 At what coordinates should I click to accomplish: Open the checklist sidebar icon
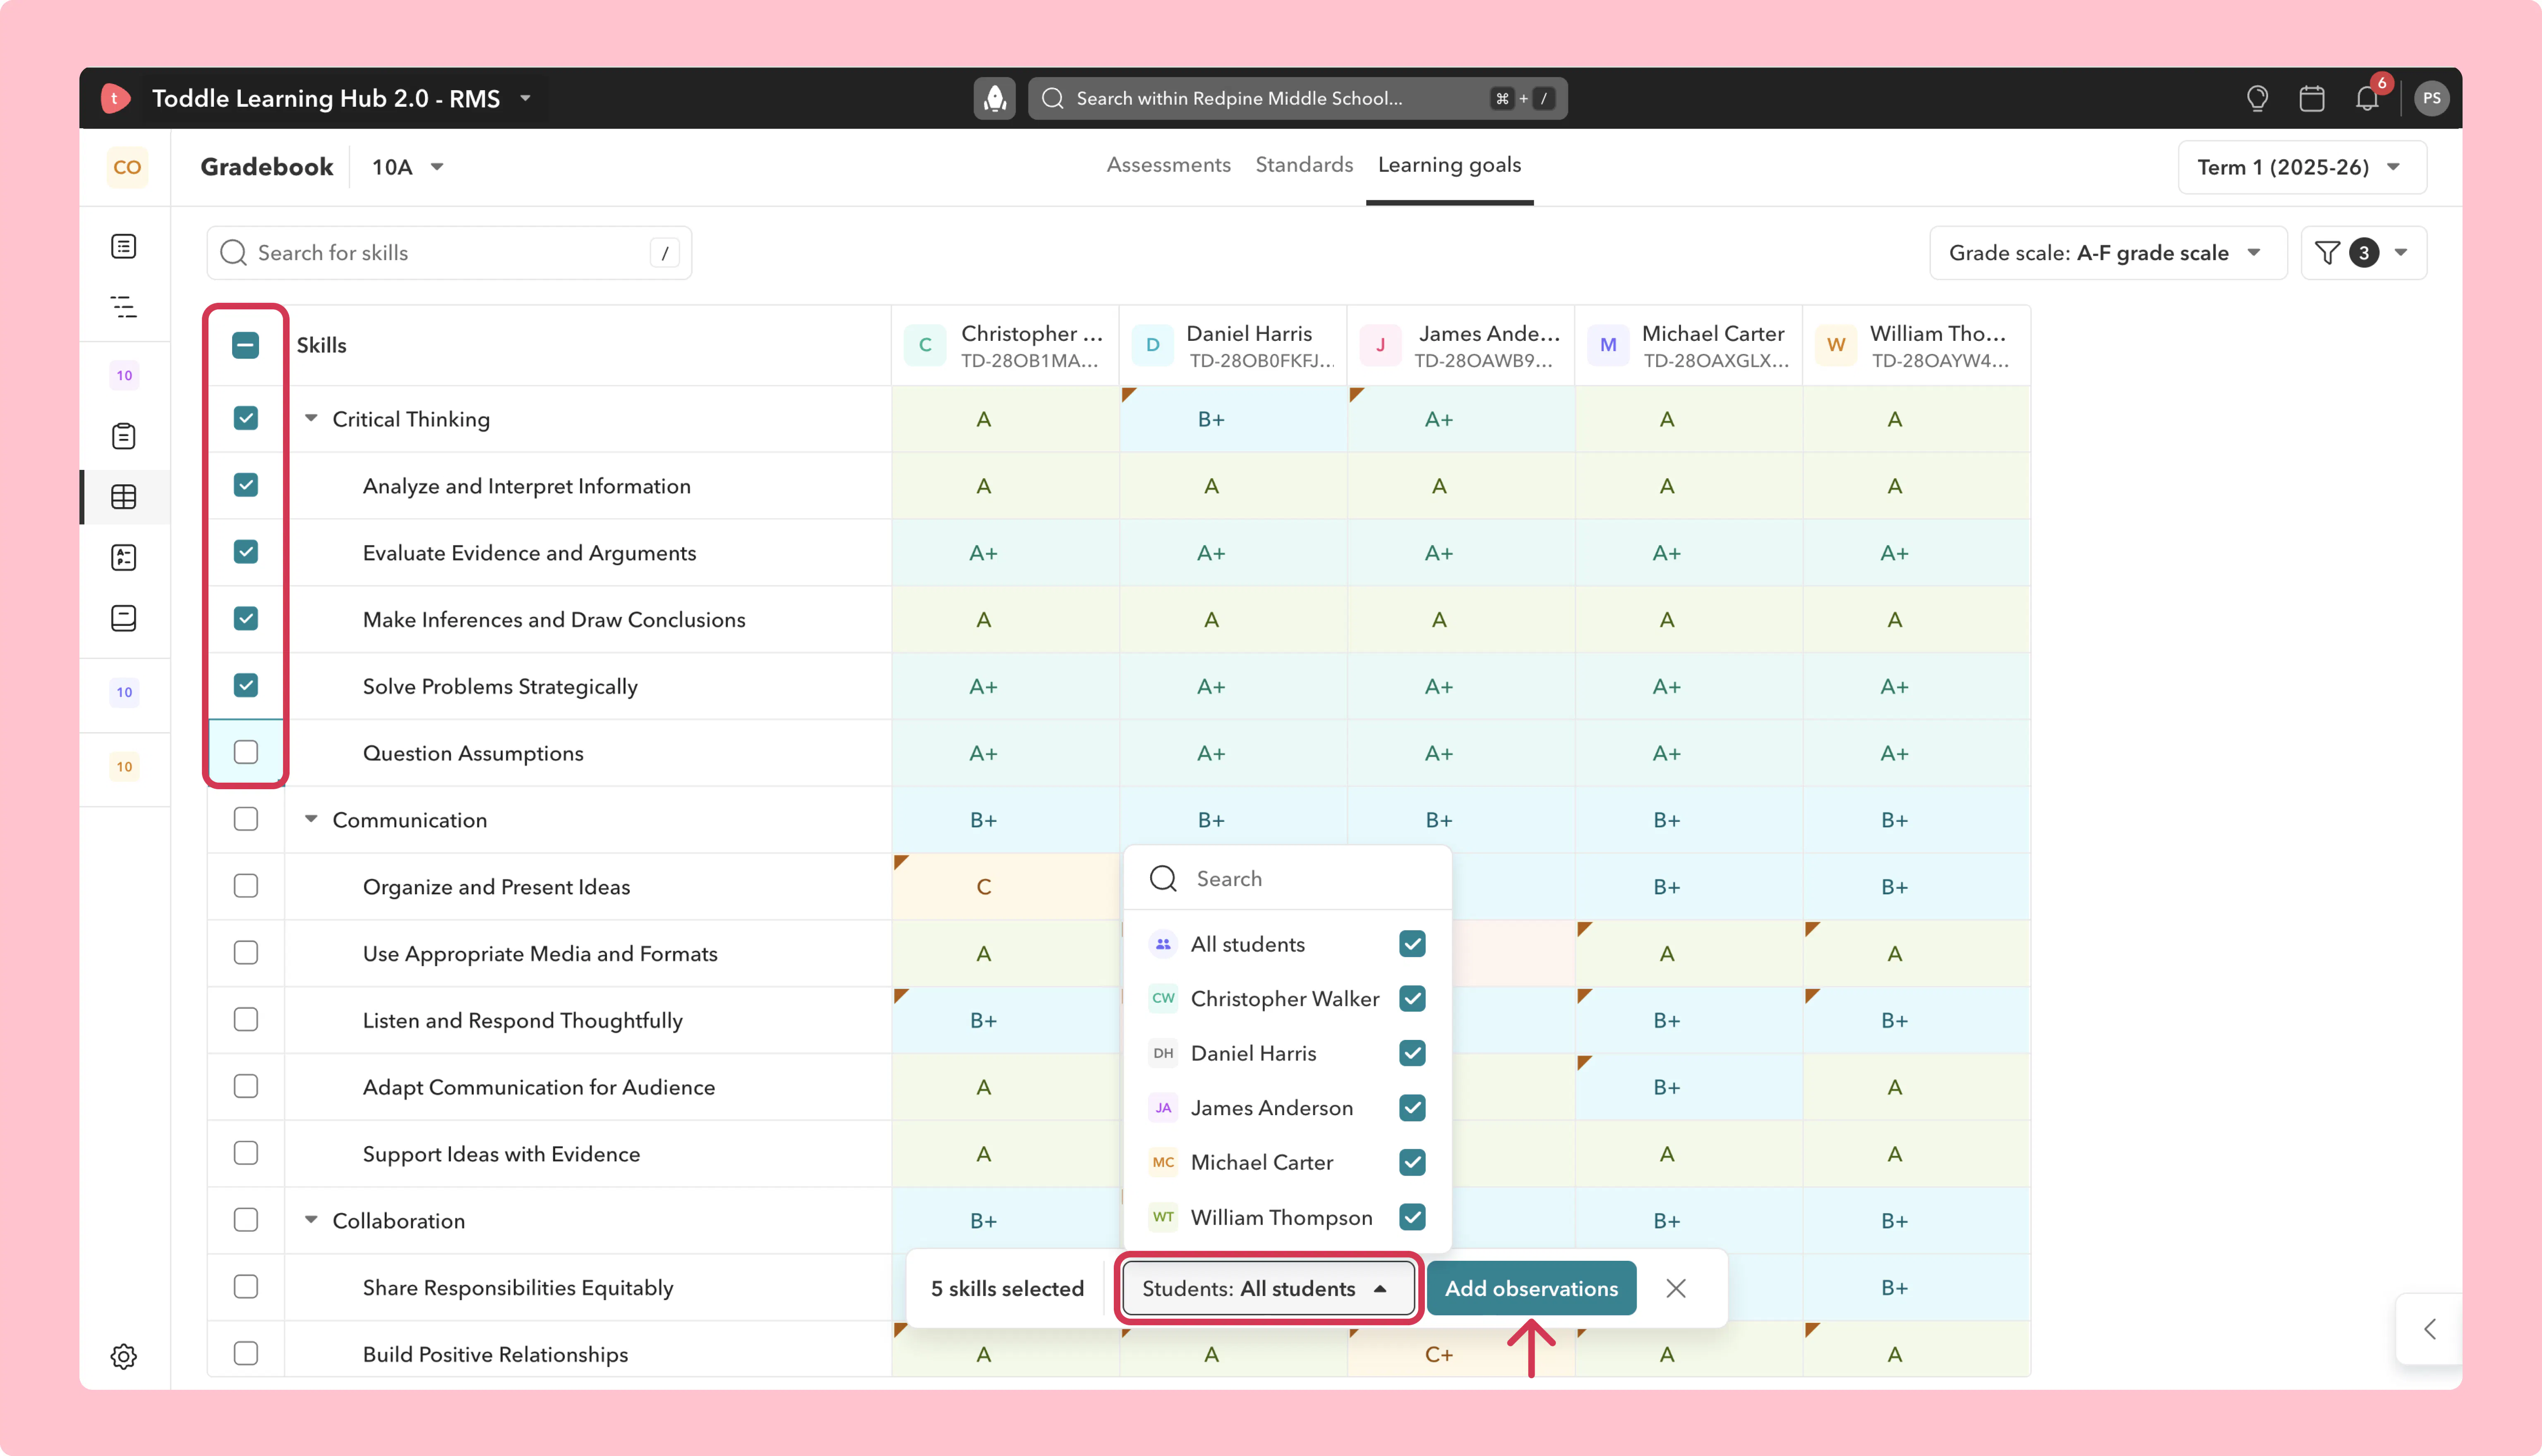(x=124, y=557)
